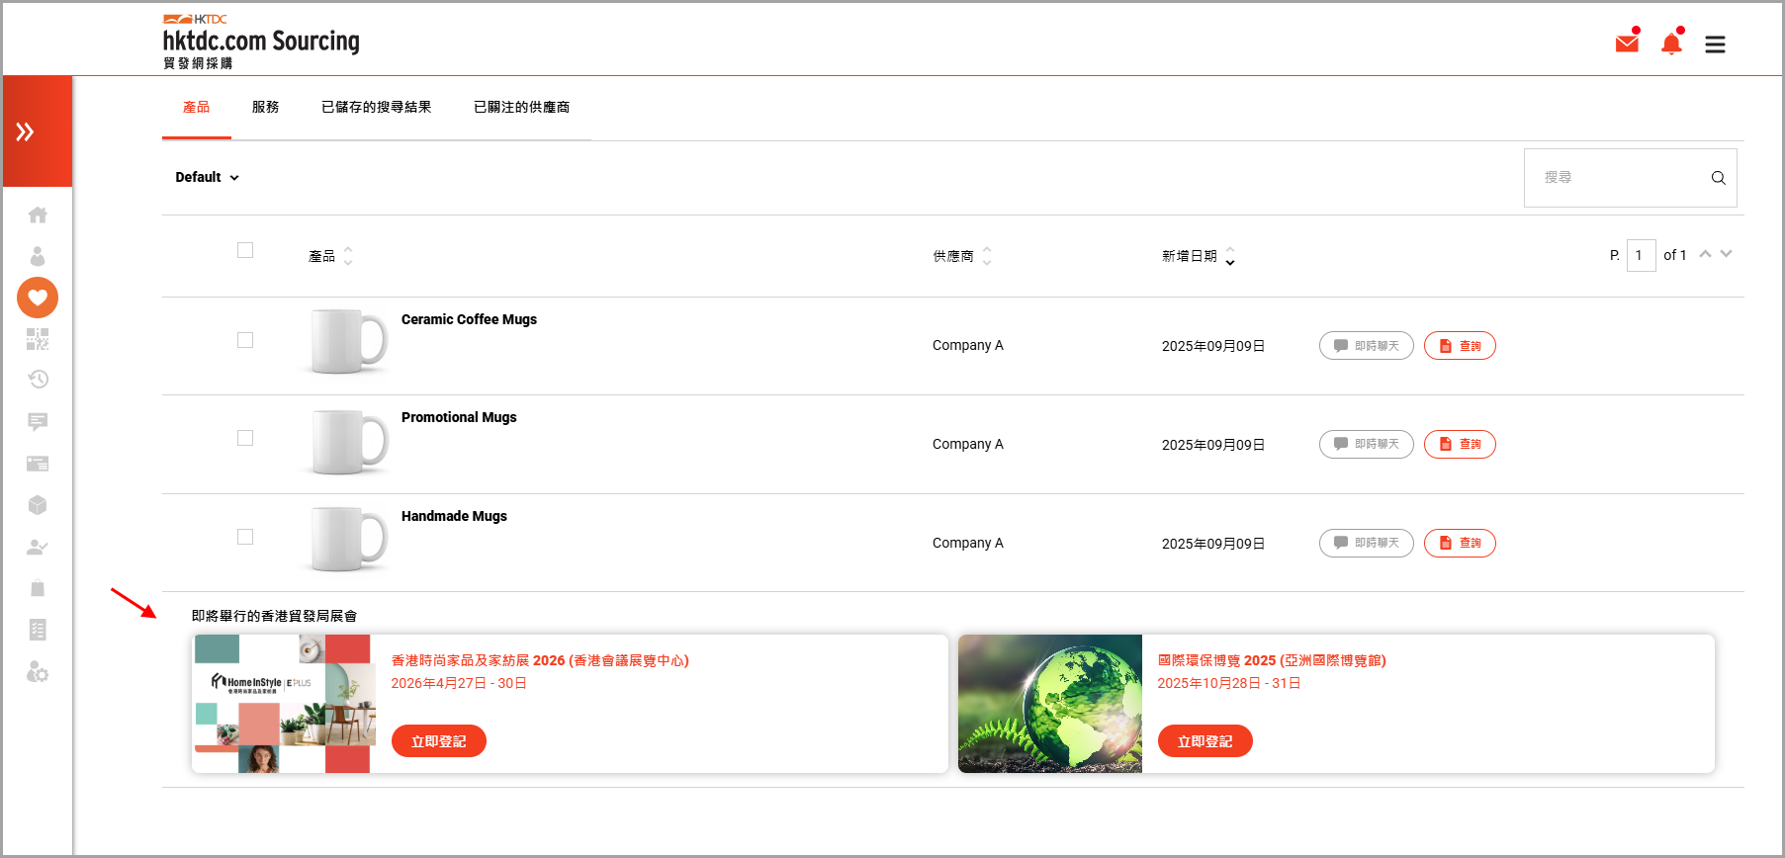Click the hktdc.com Sourcing logo

point(261,42)
